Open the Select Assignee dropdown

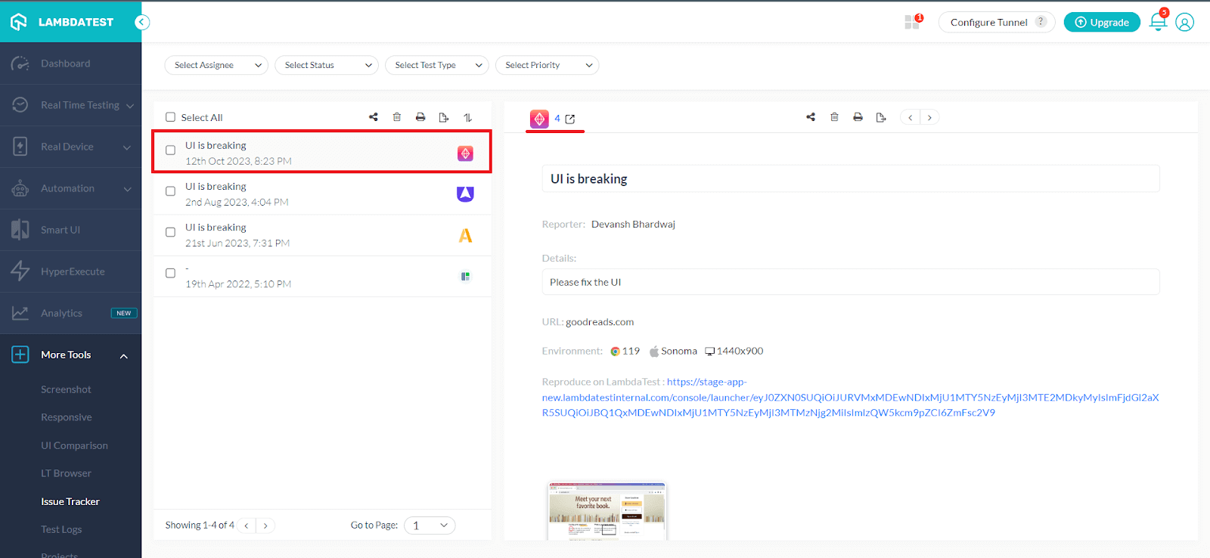[x=216, y=65]
